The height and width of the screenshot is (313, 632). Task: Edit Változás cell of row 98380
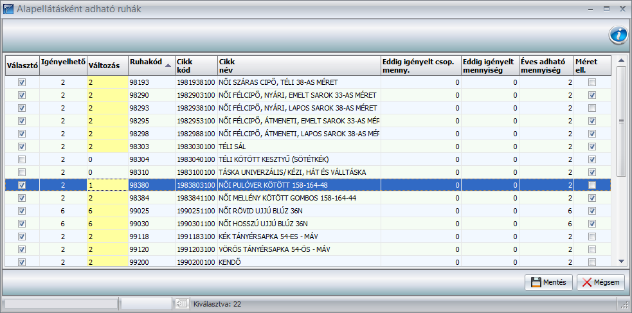[x=107, y=185]
